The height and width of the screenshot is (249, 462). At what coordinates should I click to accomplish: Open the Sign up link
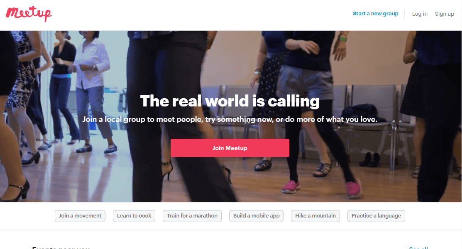(x=444, y=14)
